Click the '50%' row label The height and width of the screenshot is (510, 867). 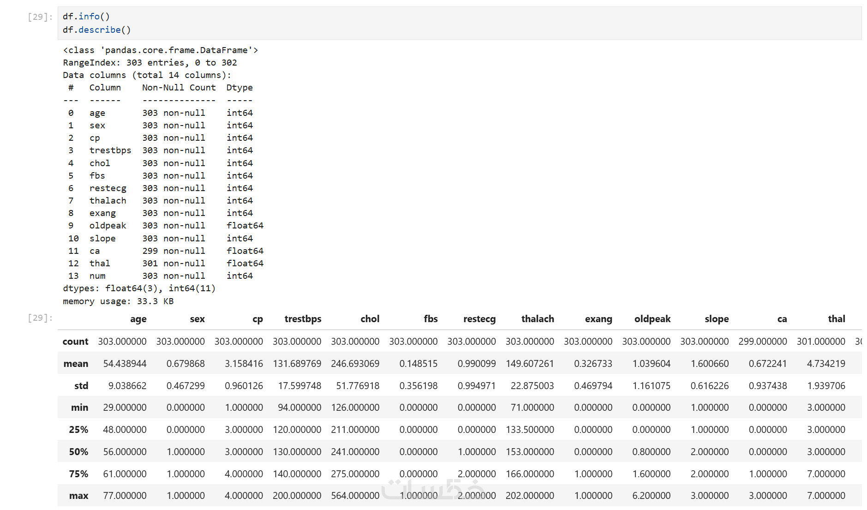click(78, 452)
